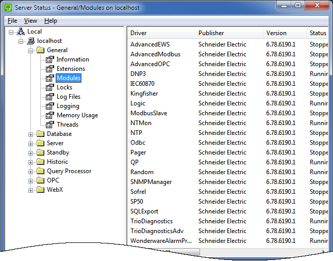Click the Local network root icon
This screenshot has height=261, width=333.
pos(21,32)
